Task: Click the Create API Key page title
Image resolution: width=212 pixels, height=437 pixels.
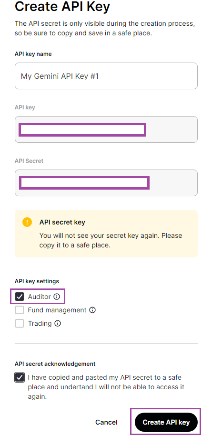Action: coord(62,7)
